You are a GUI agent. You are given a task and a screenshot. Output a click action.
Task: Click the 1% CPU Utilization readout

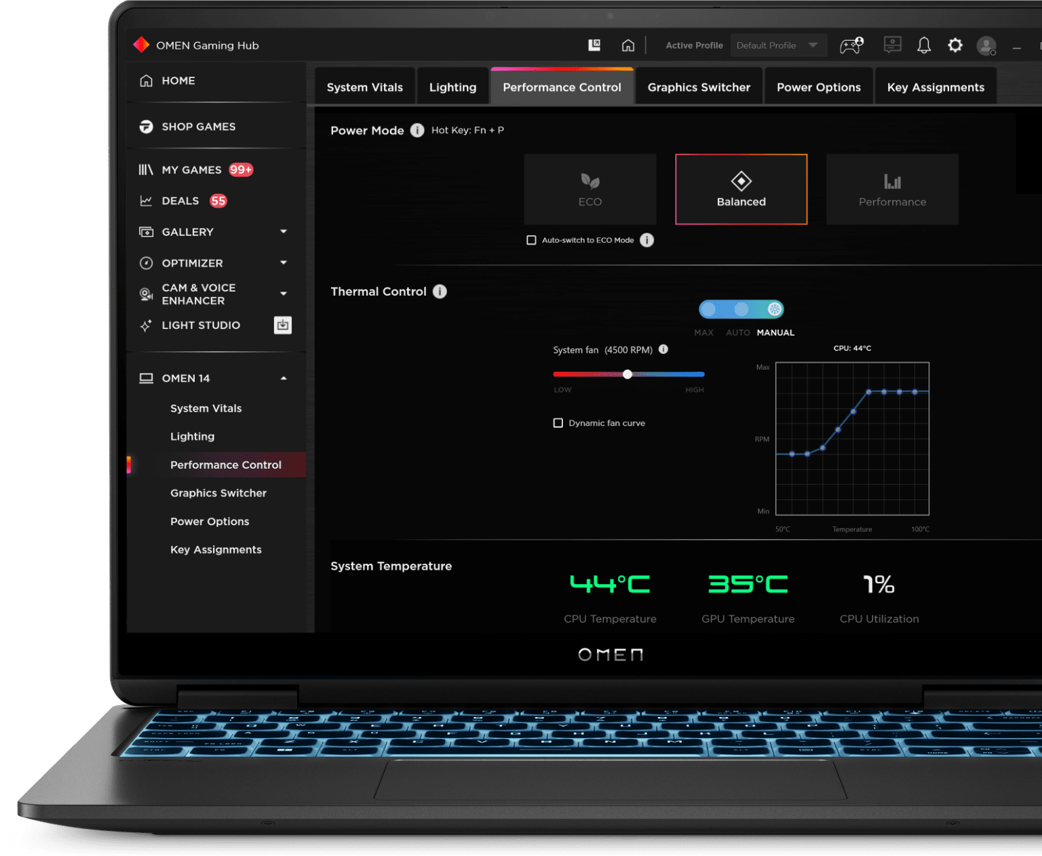(879, 584)
